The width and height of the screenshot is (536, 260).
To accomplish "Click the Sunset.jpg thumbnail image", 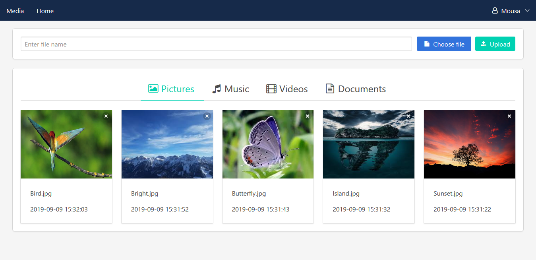I will point(470,144).
